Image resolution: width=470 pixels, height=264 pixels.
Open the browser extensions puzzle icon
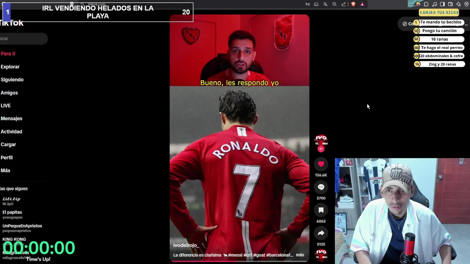coord(426,4)
